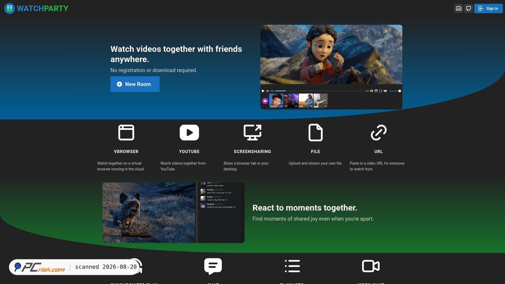
Task: Click the YOUTUBE heading label
Action: [189, 151]
